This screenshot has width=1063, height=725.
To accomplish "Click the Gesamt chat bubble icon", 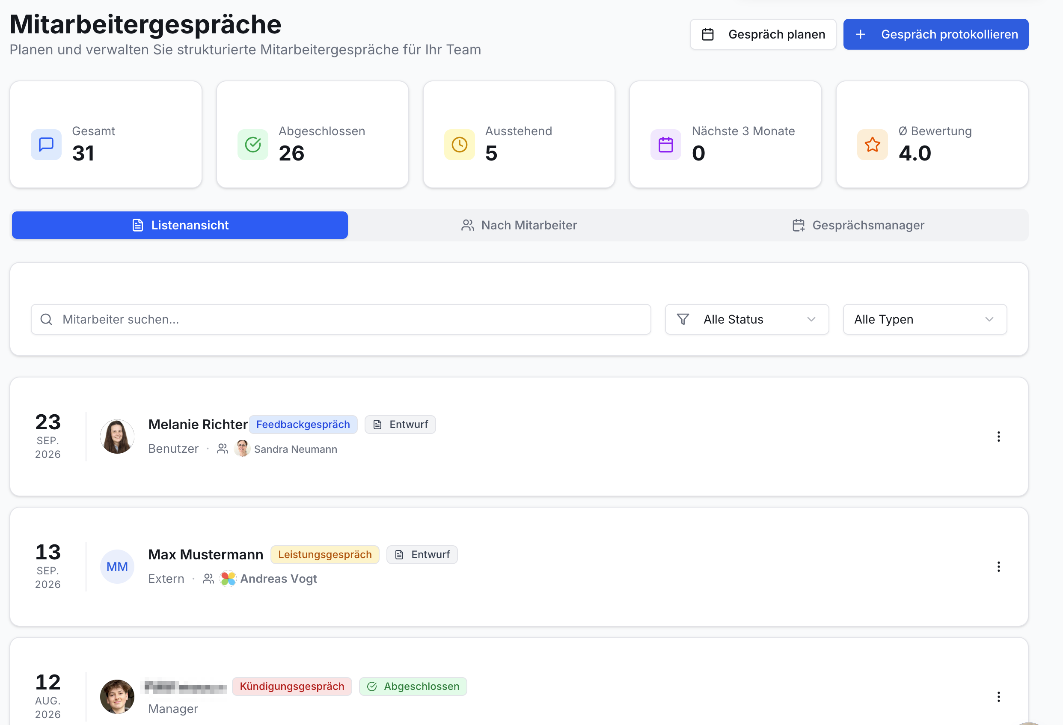I will click(46, 145).
